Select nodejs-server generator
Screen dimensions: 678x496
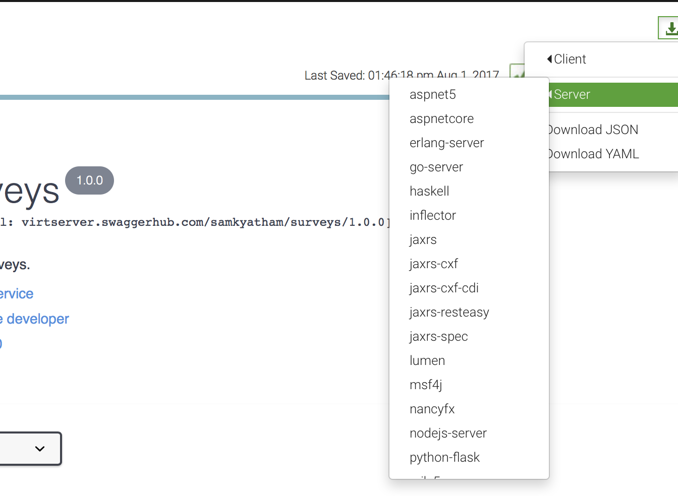click(448, 433)
